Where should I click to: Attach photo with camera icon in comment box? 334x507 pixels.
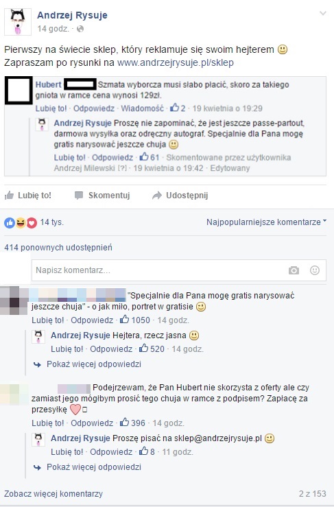pyautogui.click(x=294, y=270)
